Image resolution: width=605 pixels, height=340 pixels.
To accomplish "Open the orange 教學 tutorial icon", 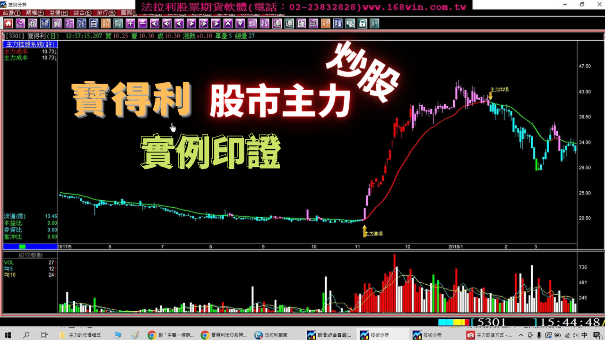I will coord(326,24).
